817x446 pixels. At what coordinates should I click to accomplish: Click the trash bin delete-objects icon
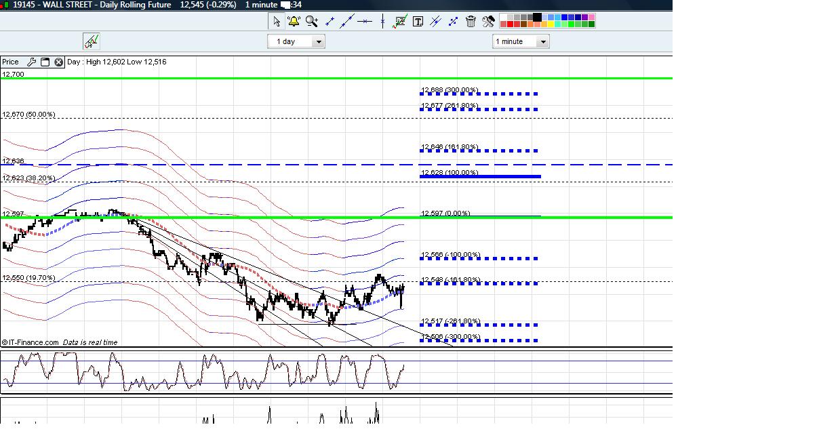[x=471, y=22]
